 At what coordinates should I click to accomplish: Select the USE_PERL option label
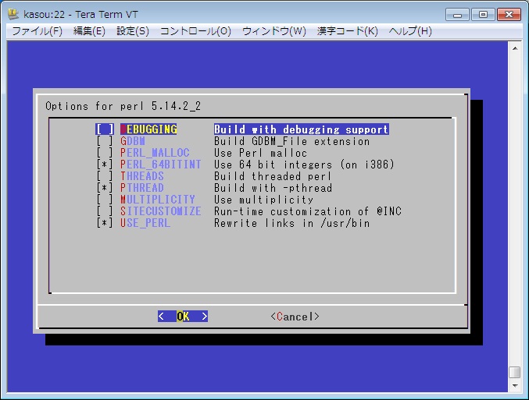(x=145, y=223)
